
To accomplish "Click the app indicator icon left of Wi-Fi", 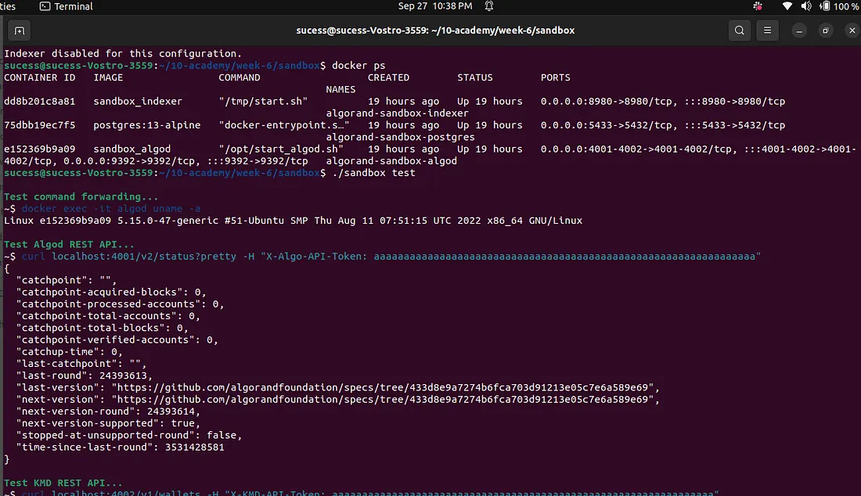I will [757, 6].
